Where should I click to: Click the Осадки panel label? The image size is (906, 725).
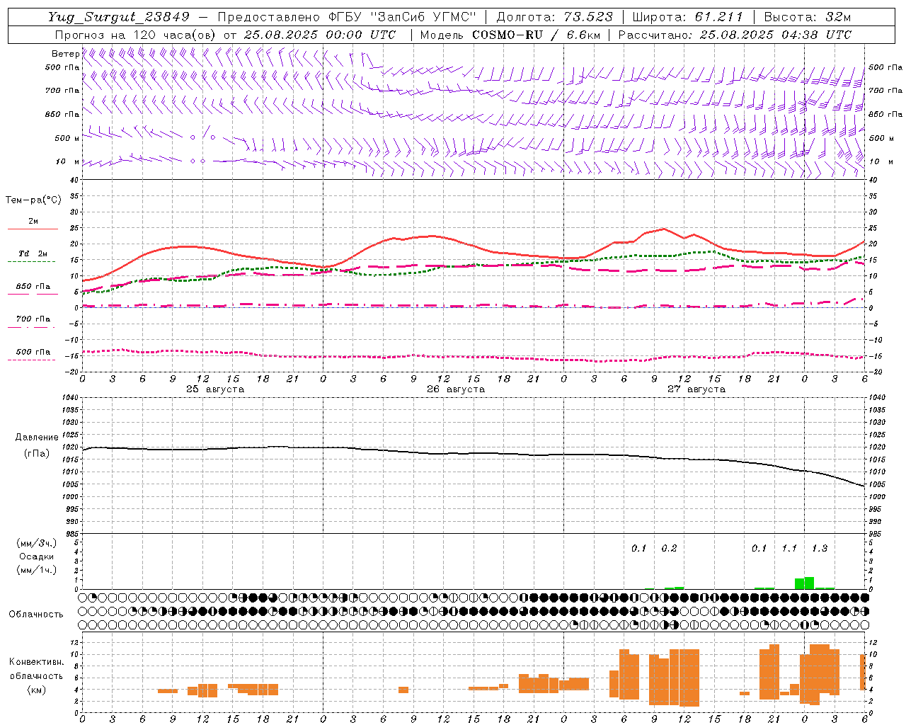click(36, 556)
